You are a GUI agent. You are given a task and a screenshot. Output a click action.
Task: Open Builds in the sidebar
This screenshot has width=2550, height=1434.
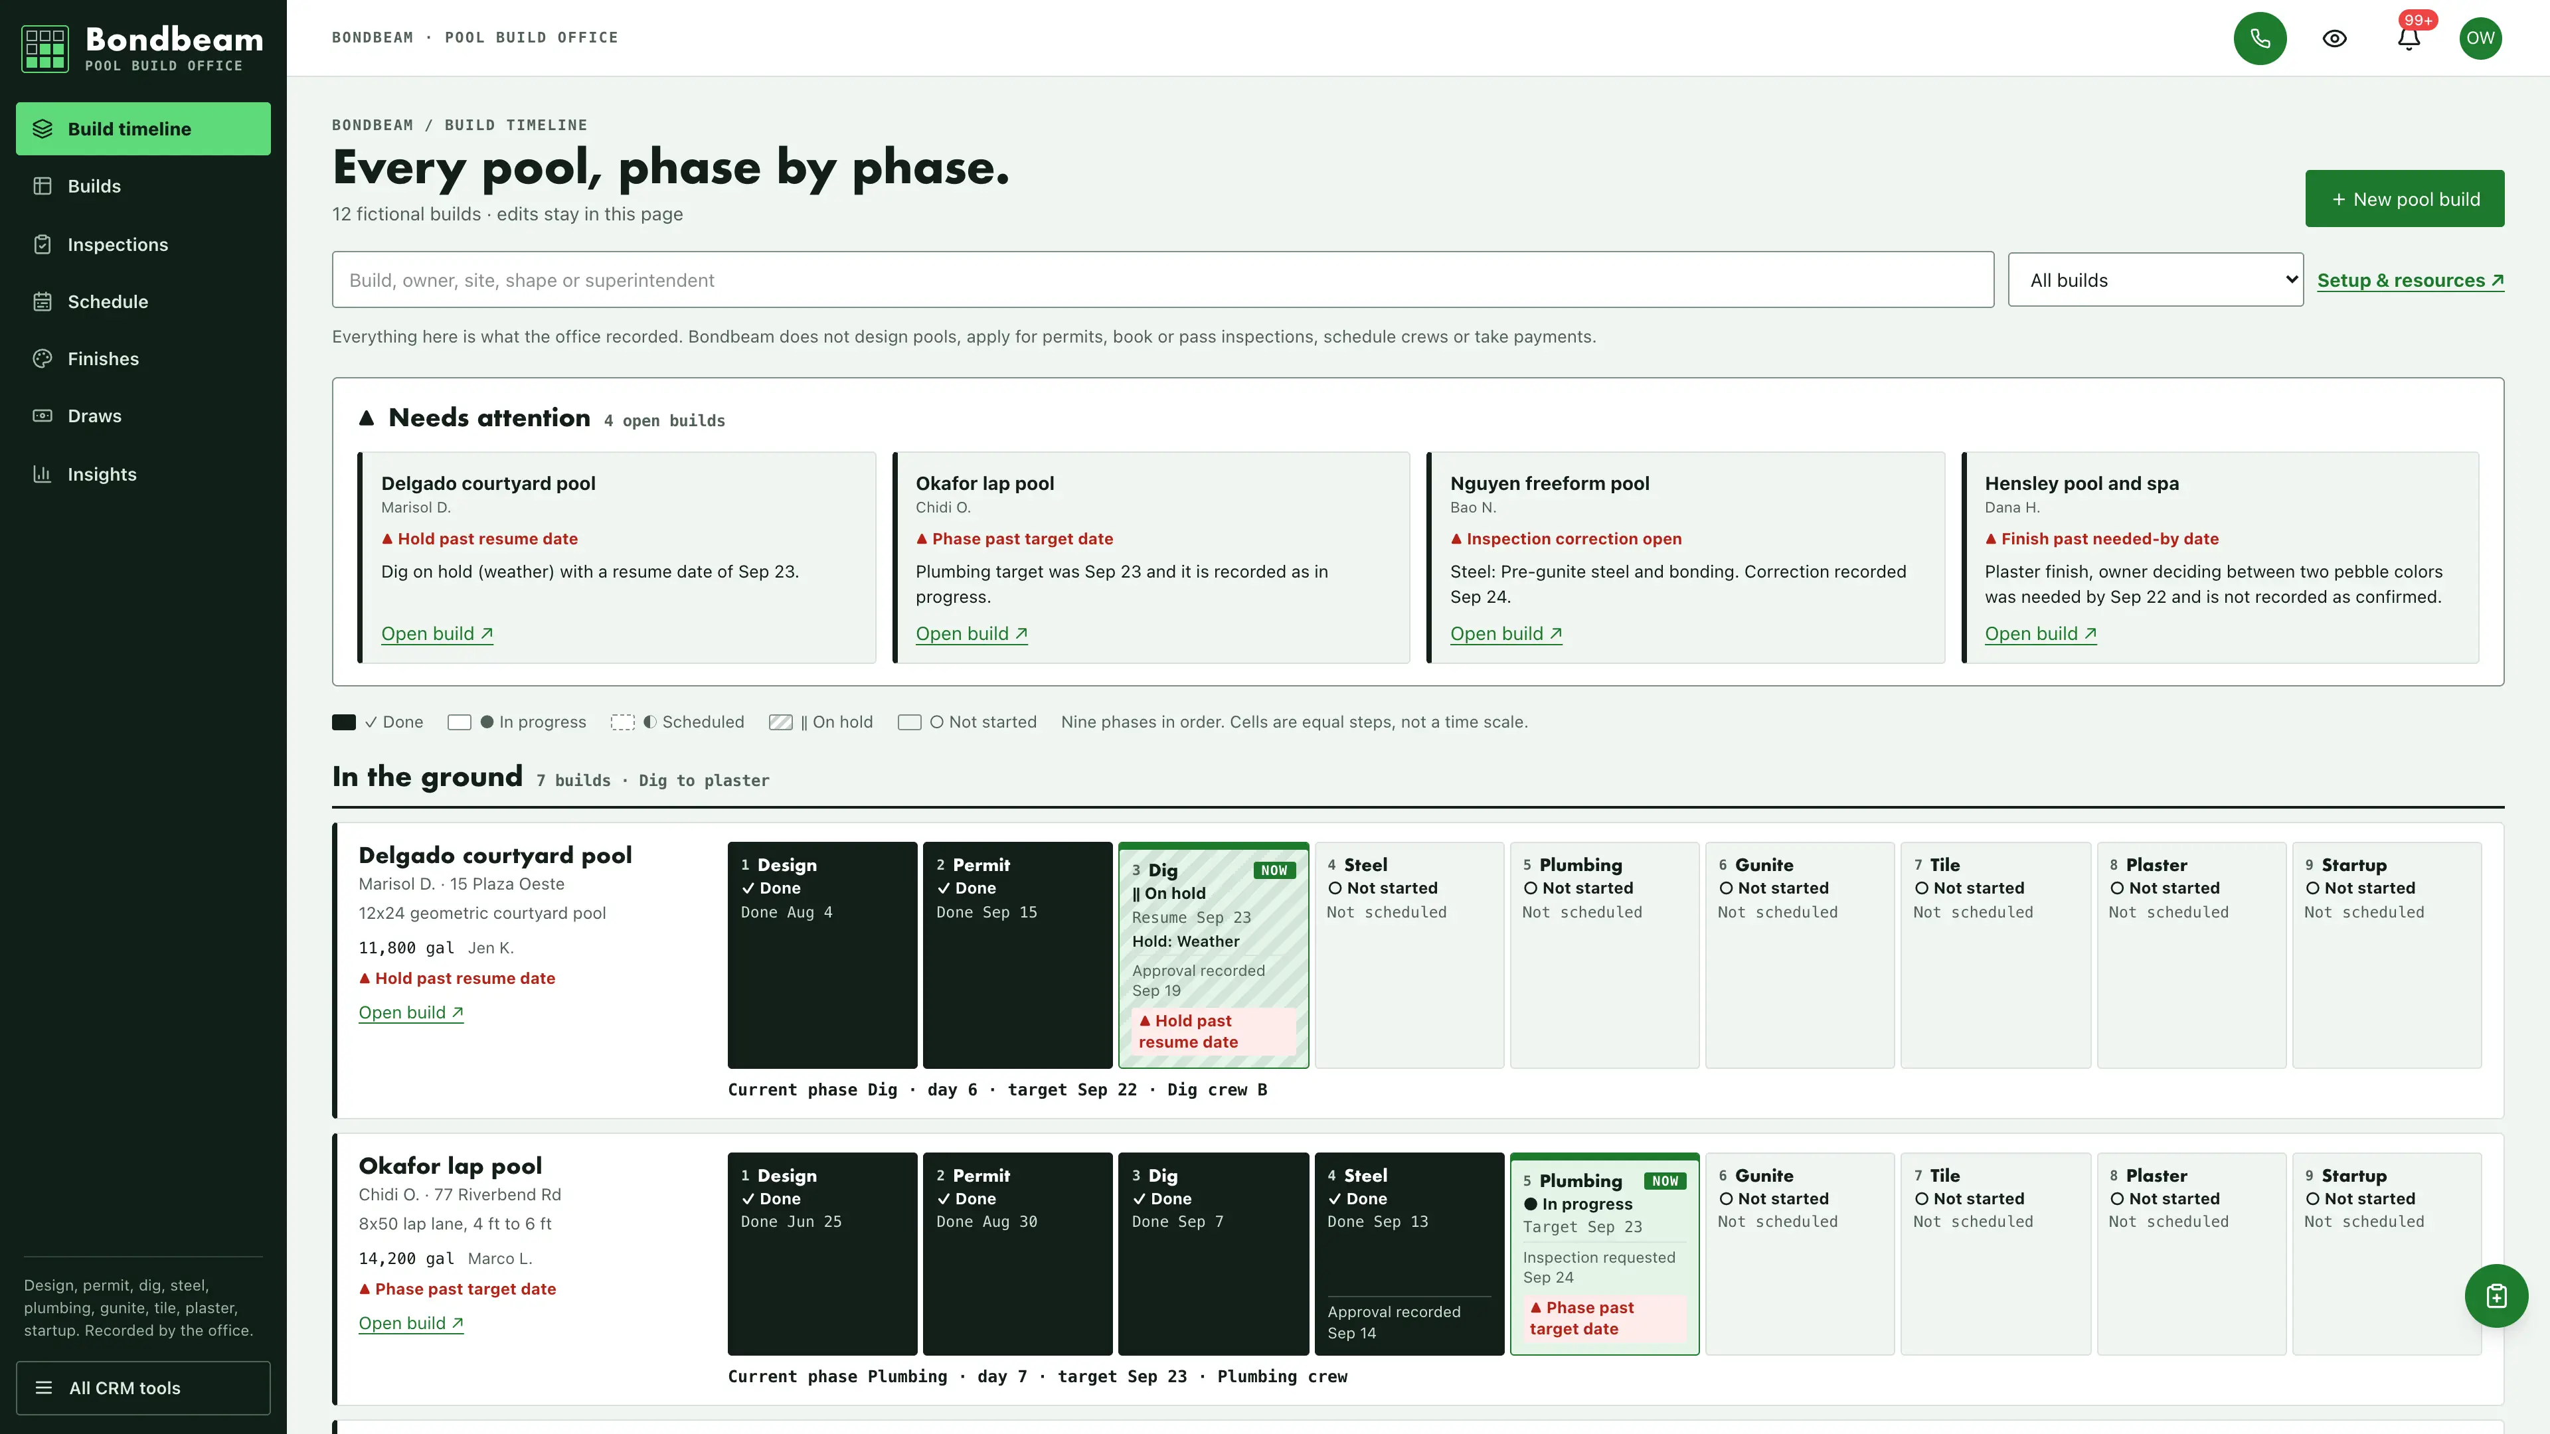coord(143,186)
